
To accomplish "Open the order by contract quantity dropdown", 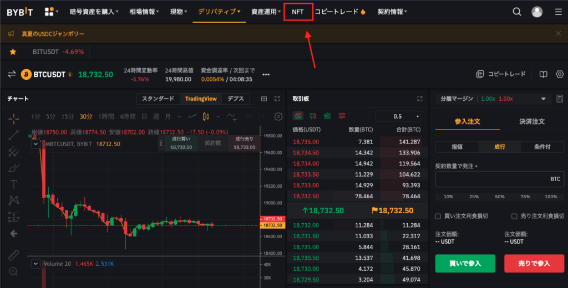I will tap(456, 166).
